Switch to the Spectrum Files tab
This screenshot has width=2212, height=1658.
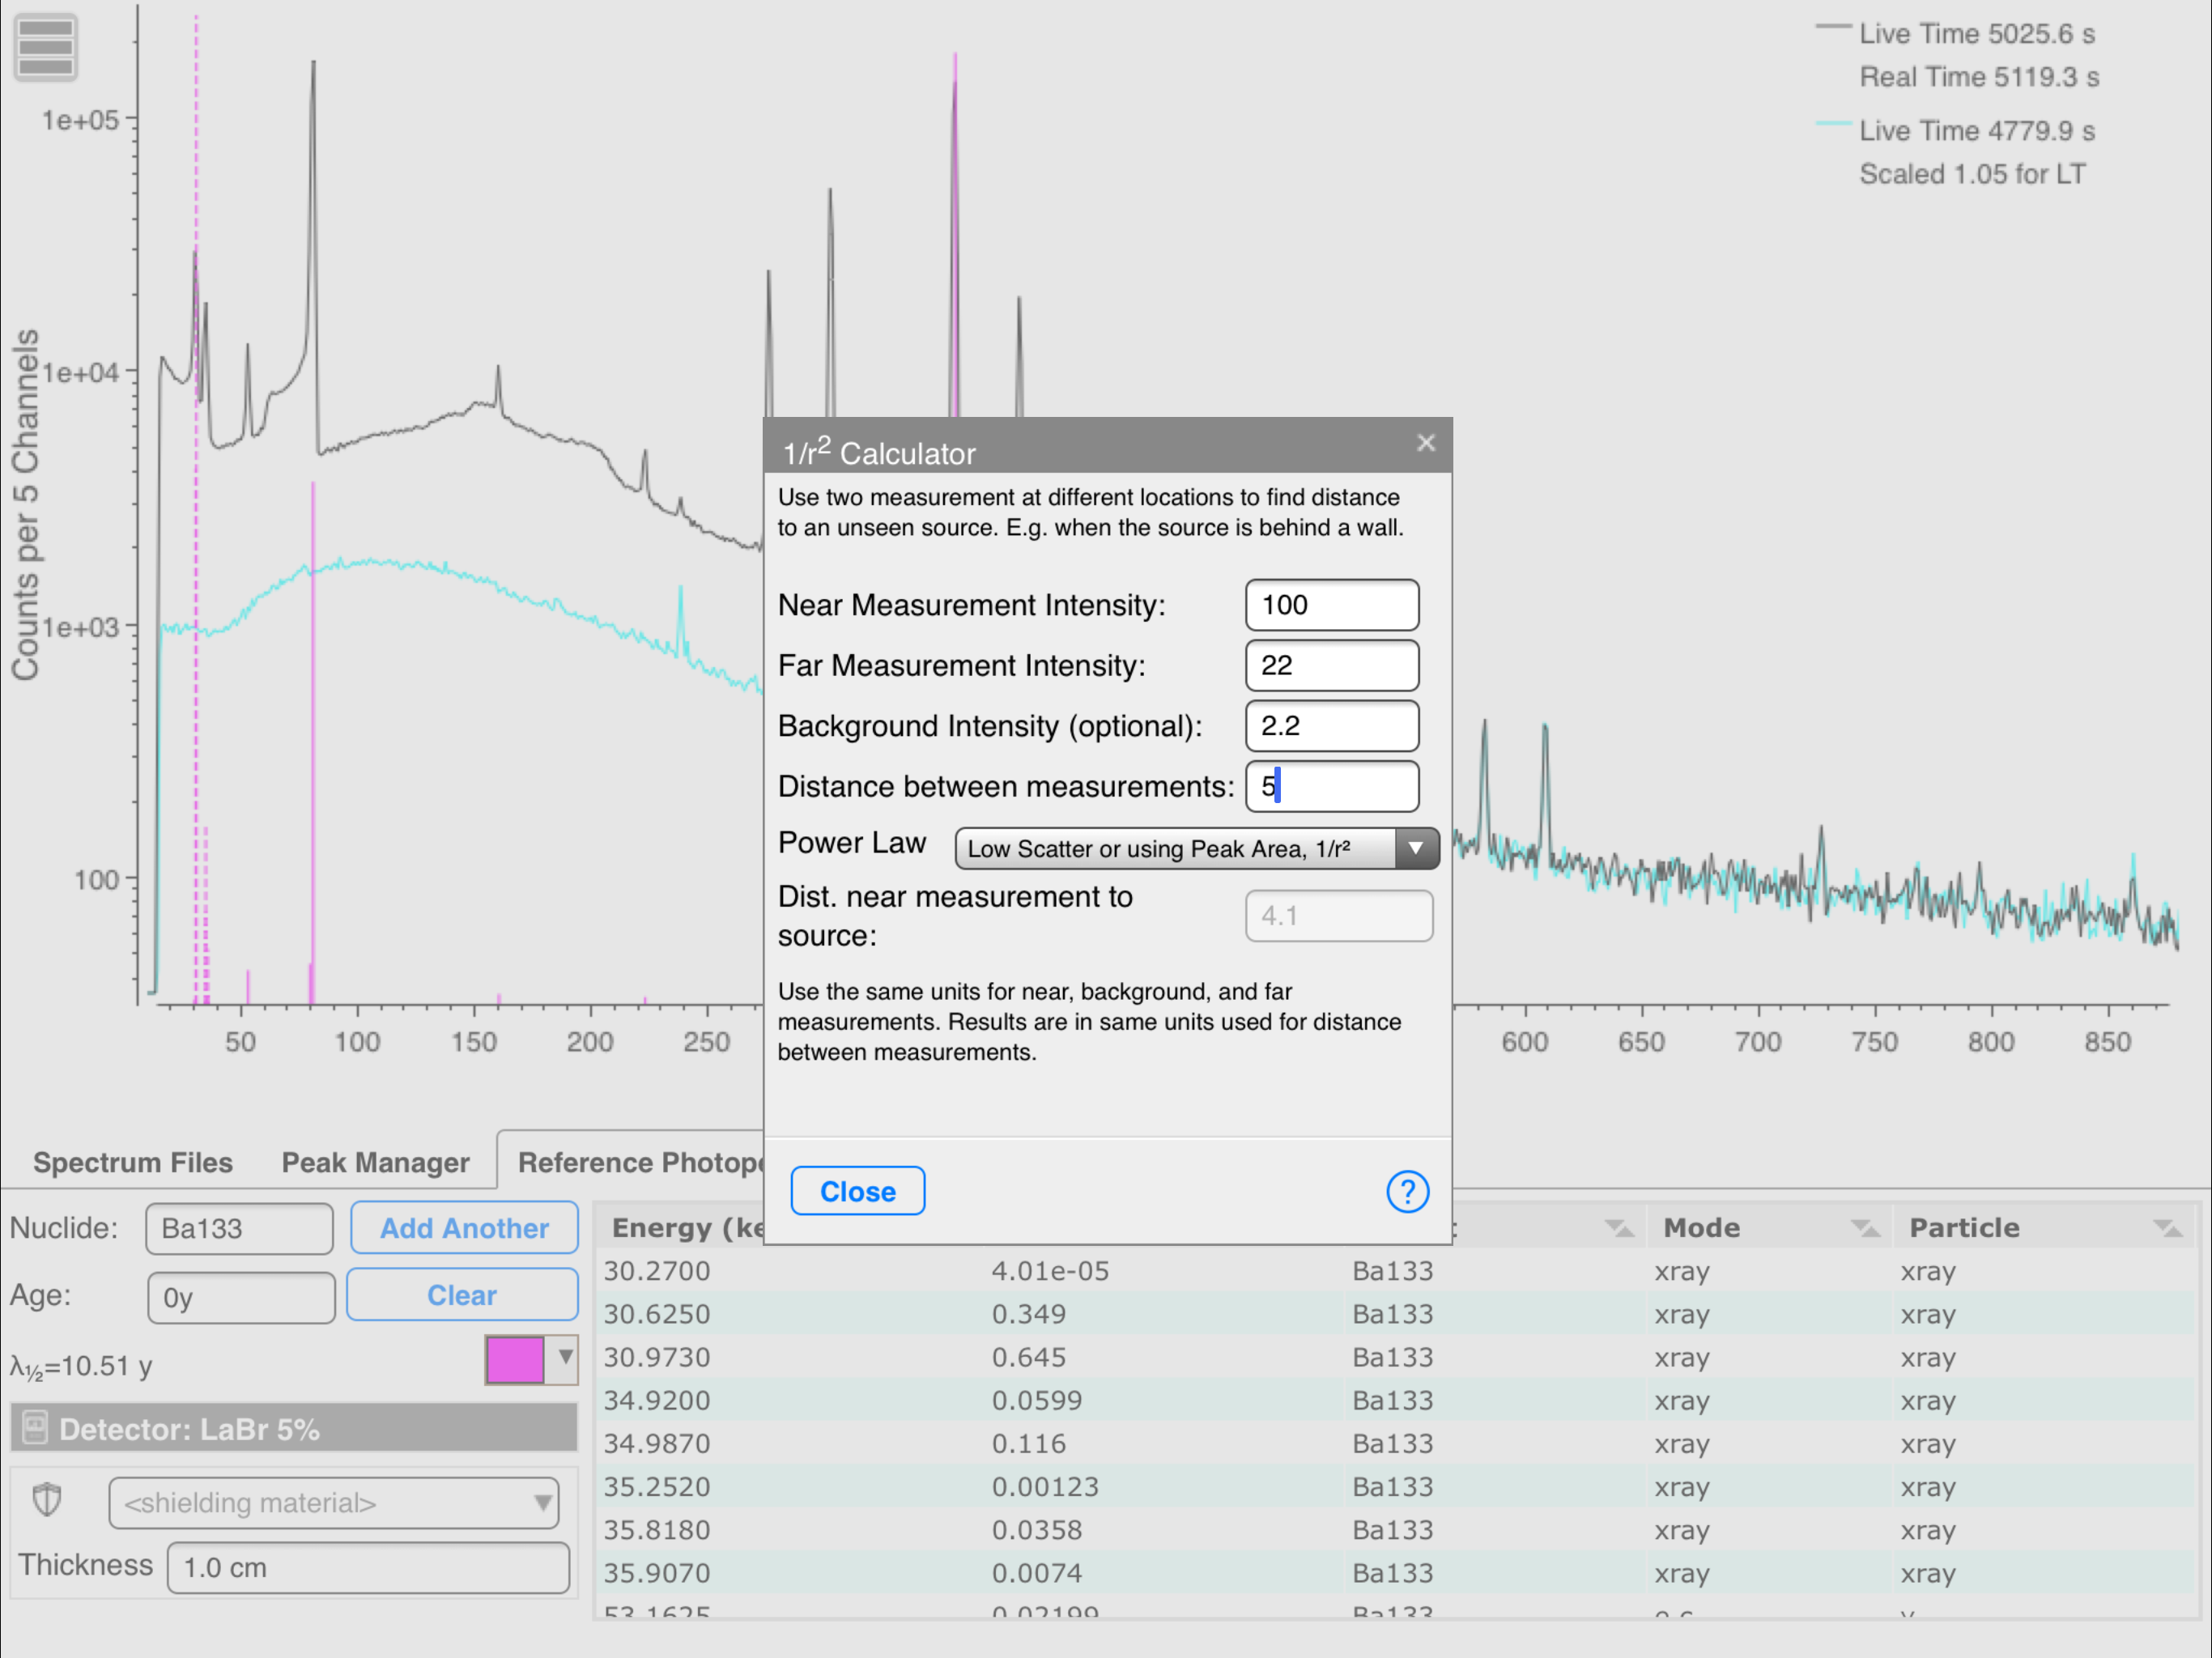tap(133, 1162)
